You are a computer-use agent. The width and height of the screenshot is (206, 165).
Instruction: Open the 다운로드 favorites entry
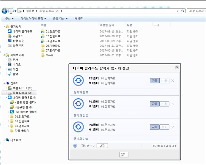coord(16,36)
